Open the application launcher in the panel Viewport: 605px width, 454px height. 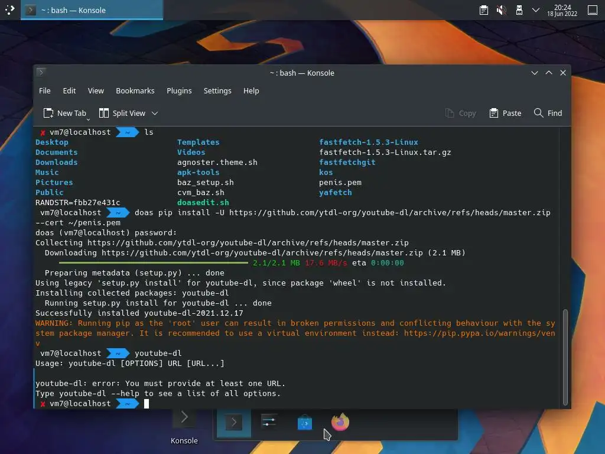[x=10, y=9]
